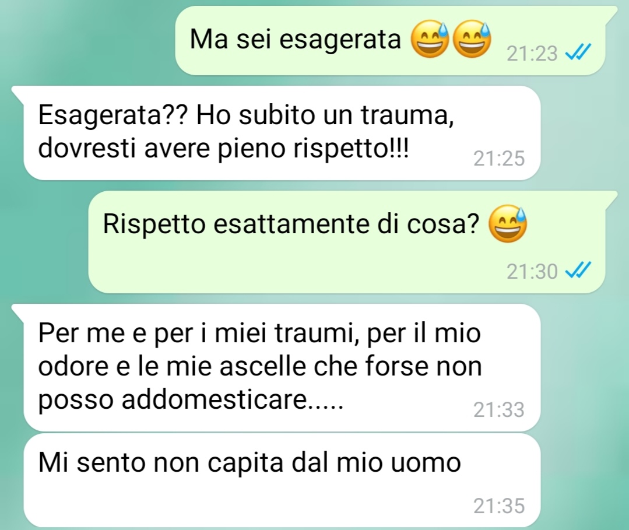Click the first sweat-smile emoji after 'esagerata'

click(x=430, y=39)
